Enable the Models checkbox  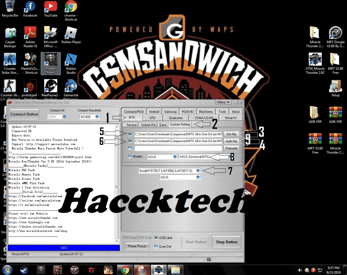(130, 156)
